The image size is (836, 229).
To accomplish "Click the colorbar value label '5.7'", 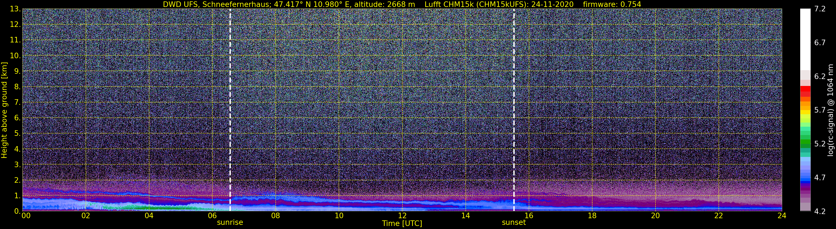I will click(x=820, y=110).
